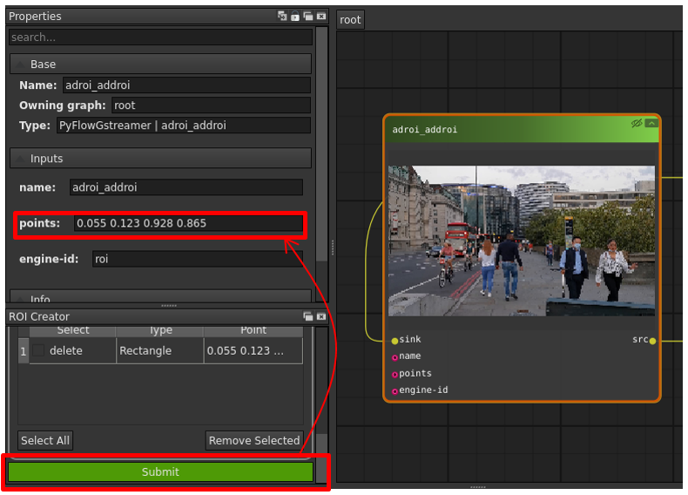
Task: Click the first icon in Properties title bar
Action: 282,17
